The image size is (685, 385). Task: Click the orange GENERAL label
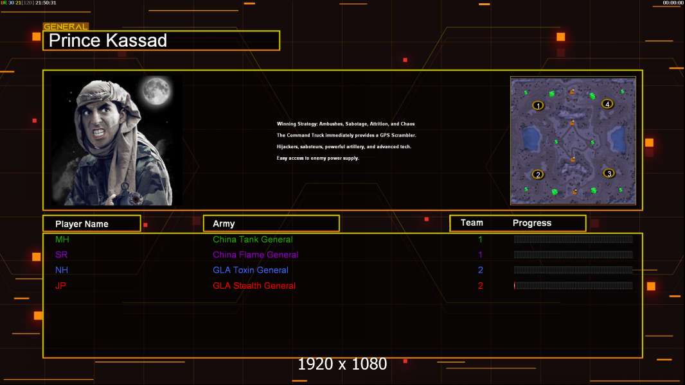tap(66, 26)
